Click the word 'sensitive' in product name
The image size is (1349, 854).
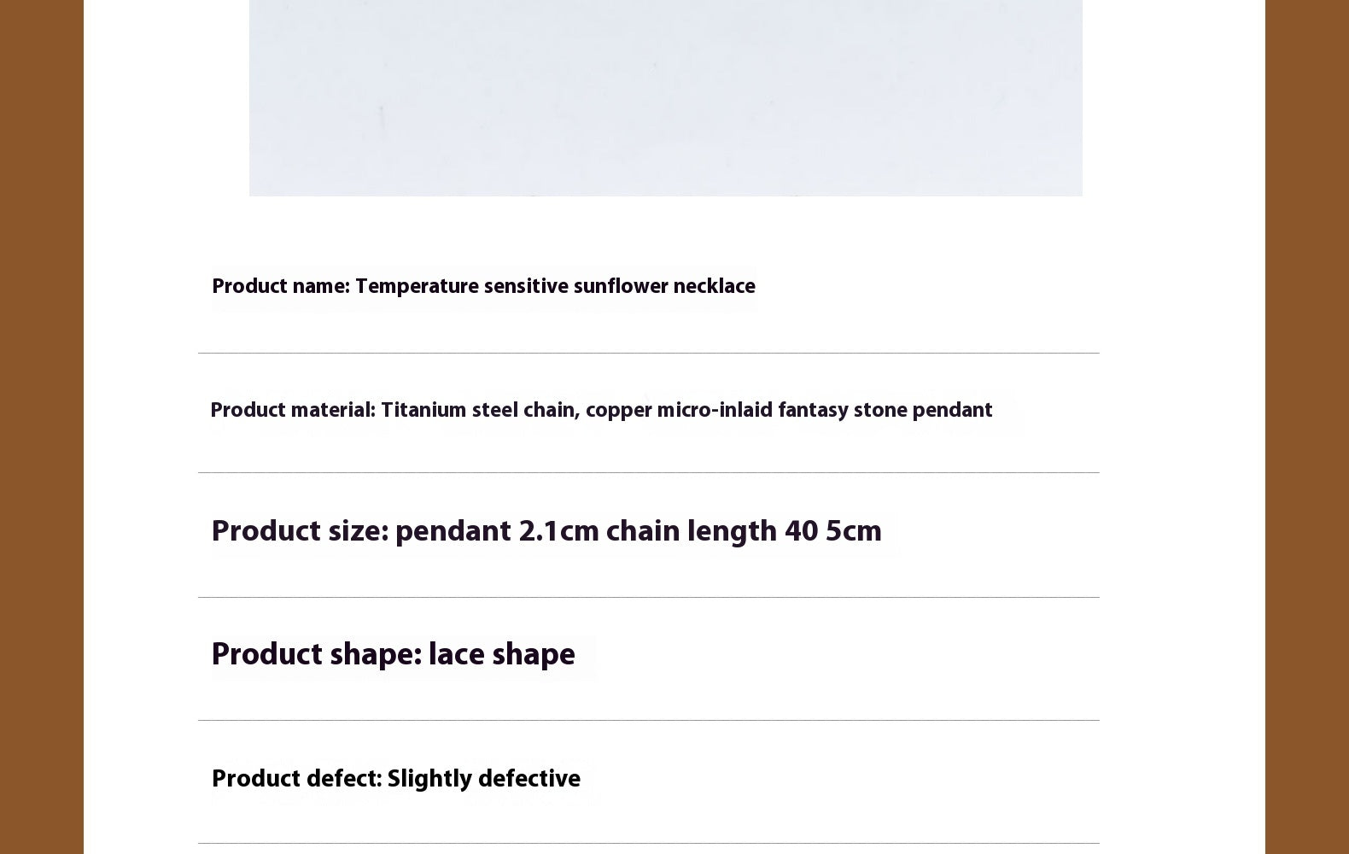point(526,287)
